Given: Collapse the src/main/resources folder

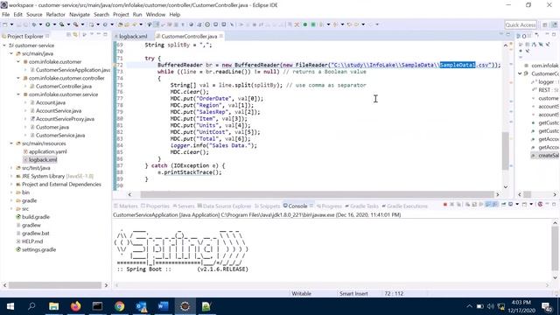Looking at the screenshot, I should [x=11, y=143].
